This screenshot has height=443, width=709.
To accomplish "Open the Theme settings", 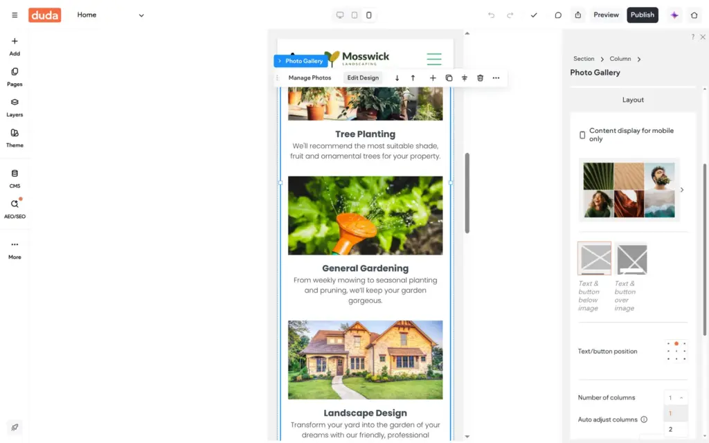I will 15,138.
